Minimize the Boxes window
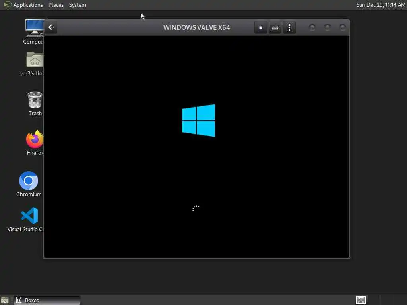This screenshot has height=305, width=407. click(x=312, y=27)
